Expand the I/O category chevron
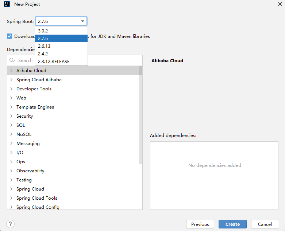Image resolution: width=285 pixels, height=231 pixels. (11, 152)
